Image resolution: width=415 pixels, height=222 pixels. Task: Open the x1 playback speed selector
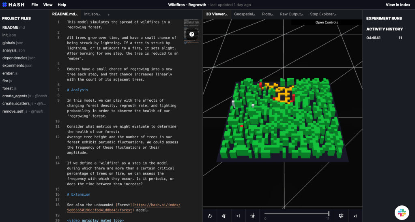[355, 216]
